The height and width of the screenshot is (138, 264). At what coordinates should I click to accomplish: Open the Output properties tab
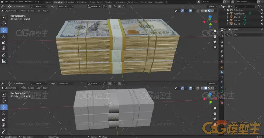(x=222, y=47)
